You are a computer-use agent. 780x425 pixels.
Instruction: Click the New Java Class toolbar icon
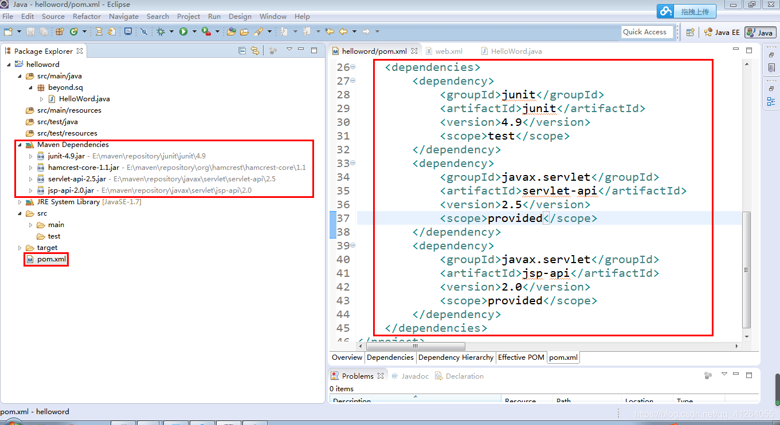[x=74, y=31]
